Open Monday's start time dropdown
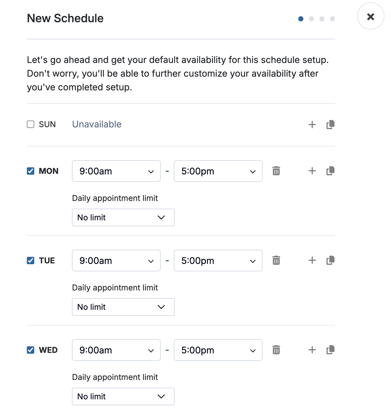The height and width of the screenshot is (411, 391). (116, 171)
